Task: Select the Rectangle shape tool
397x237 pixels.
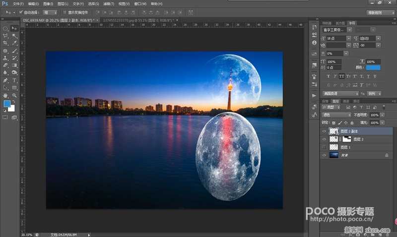Action: pyautogui.click(x=14, y=88)
